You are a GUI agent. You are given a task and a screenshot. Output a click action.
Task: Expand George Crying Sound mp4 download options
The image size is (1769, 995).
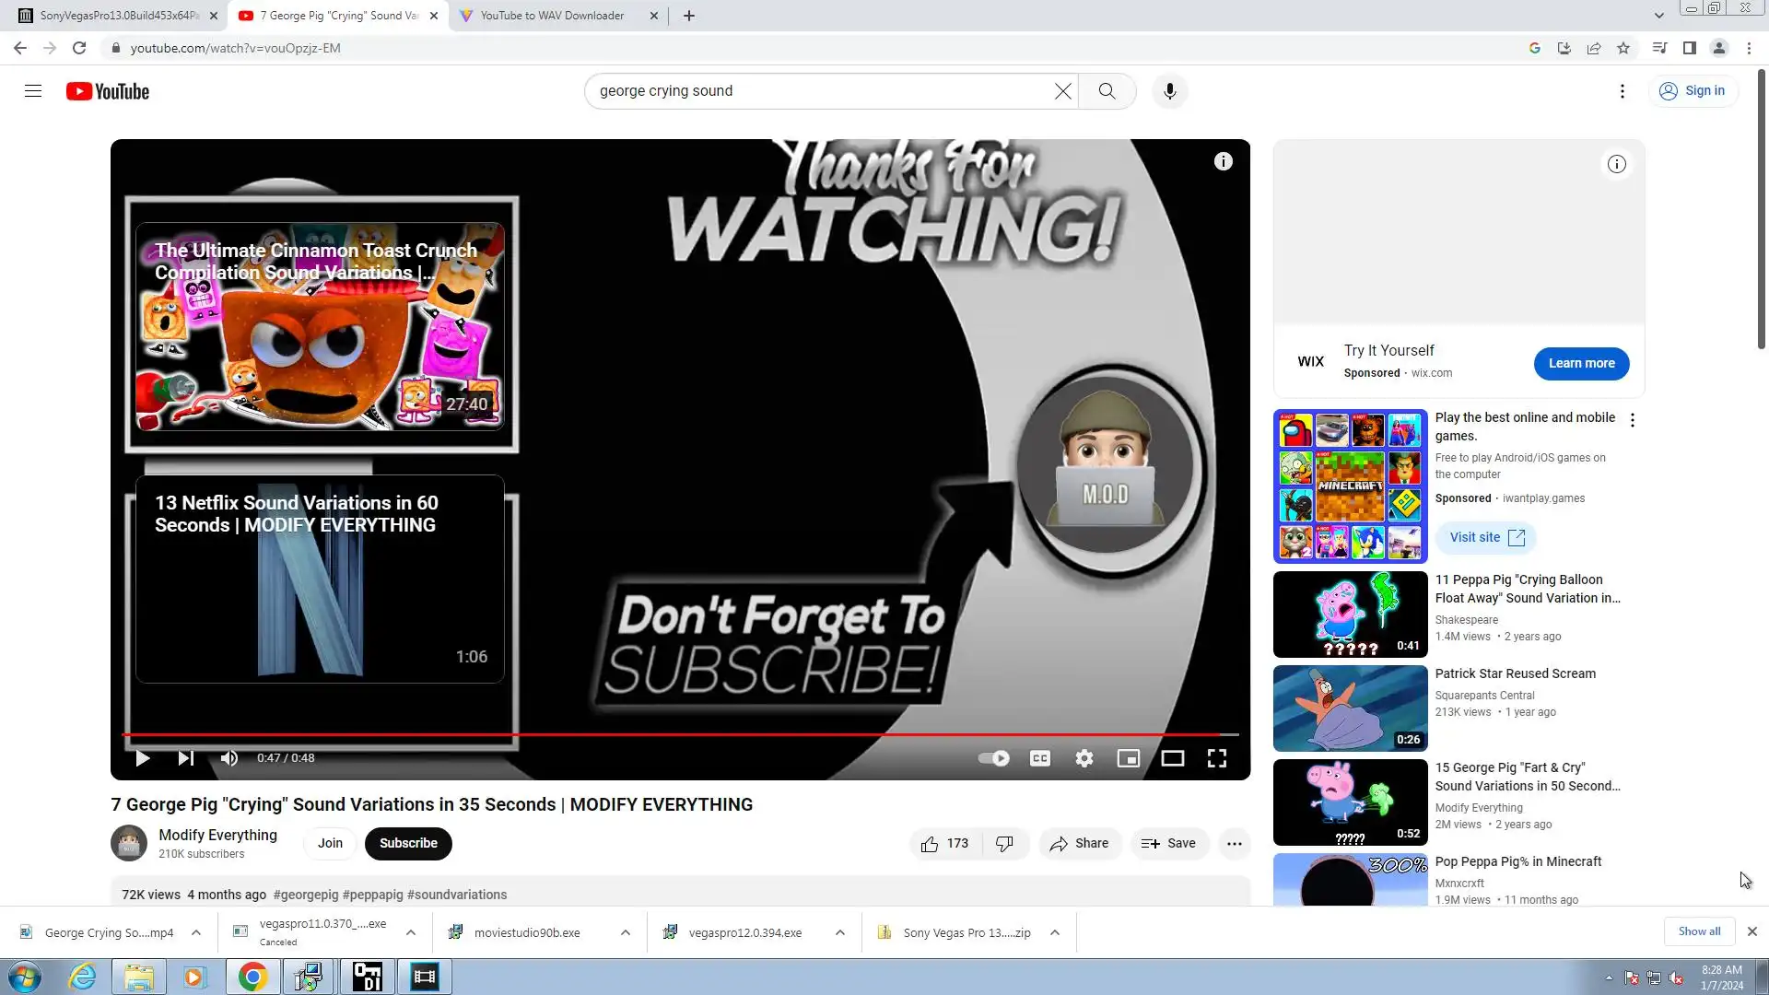196,932
